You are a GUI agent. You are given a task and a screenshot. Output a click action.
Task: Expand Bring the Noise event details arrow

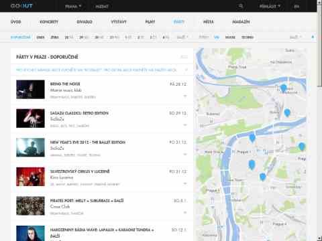[185, 96]
